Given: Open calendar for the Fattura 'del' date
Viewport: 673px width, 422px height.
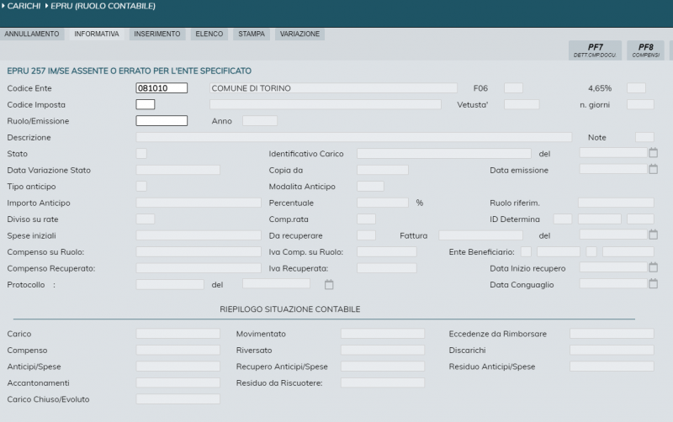Looking at the screenshot, I should tap(653, 235).
